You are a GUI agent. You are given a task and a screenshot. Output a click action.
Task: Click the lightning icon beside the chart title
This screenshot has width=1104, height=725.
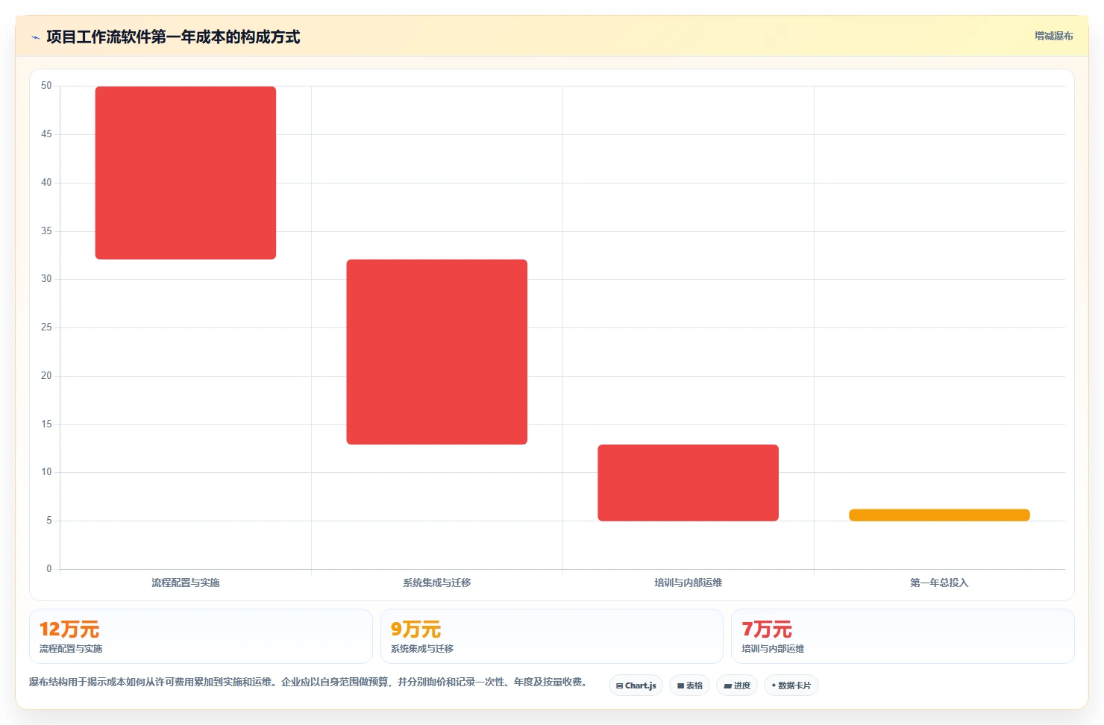(35, 37)
